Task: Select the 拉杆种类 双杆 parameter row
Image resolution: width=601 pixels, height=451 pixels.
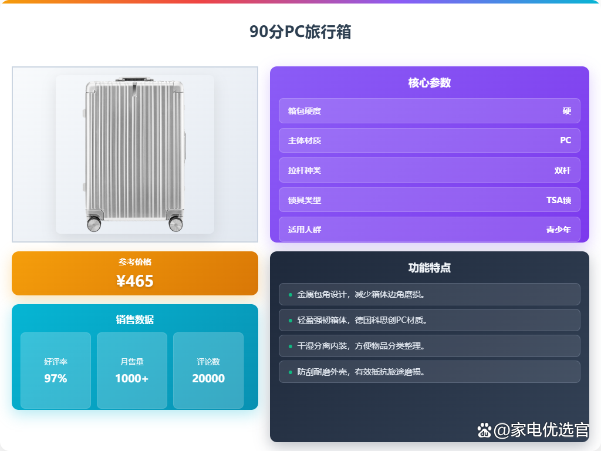Action: [429, 170]
